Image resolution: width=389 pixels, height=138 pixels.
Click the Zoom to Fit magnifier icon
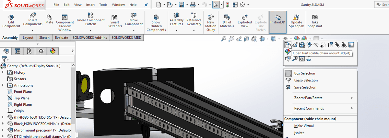tap(224, 39)
